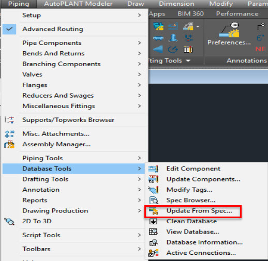
Task: Click the 6" pipe size annotation icon
Action: [260, 38]
